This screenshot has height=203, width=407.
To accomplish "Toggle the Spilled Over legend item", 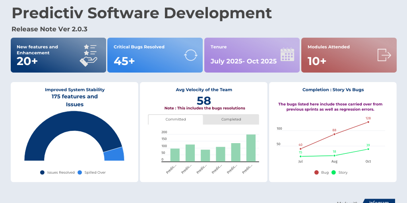I will click(92, 172).
